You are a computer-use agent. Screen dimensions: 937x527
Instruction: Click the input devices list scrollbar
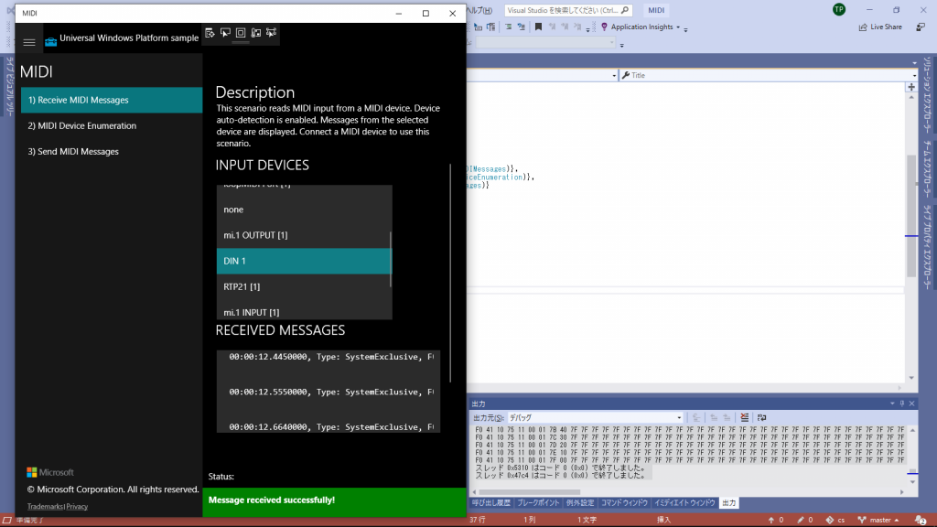[391, 259]
